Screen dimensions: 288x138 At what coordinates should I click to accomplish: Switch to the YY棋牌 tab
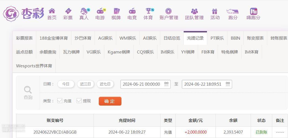[x=188, y=52]
